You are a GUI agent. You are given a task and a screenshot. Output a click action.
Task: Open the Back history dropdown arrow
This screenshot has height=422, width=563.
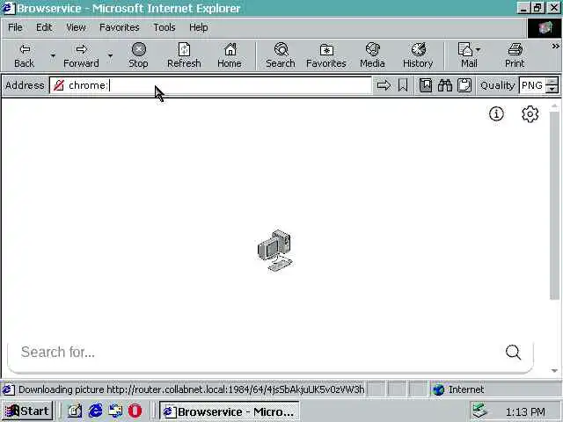tap(53, 55)
